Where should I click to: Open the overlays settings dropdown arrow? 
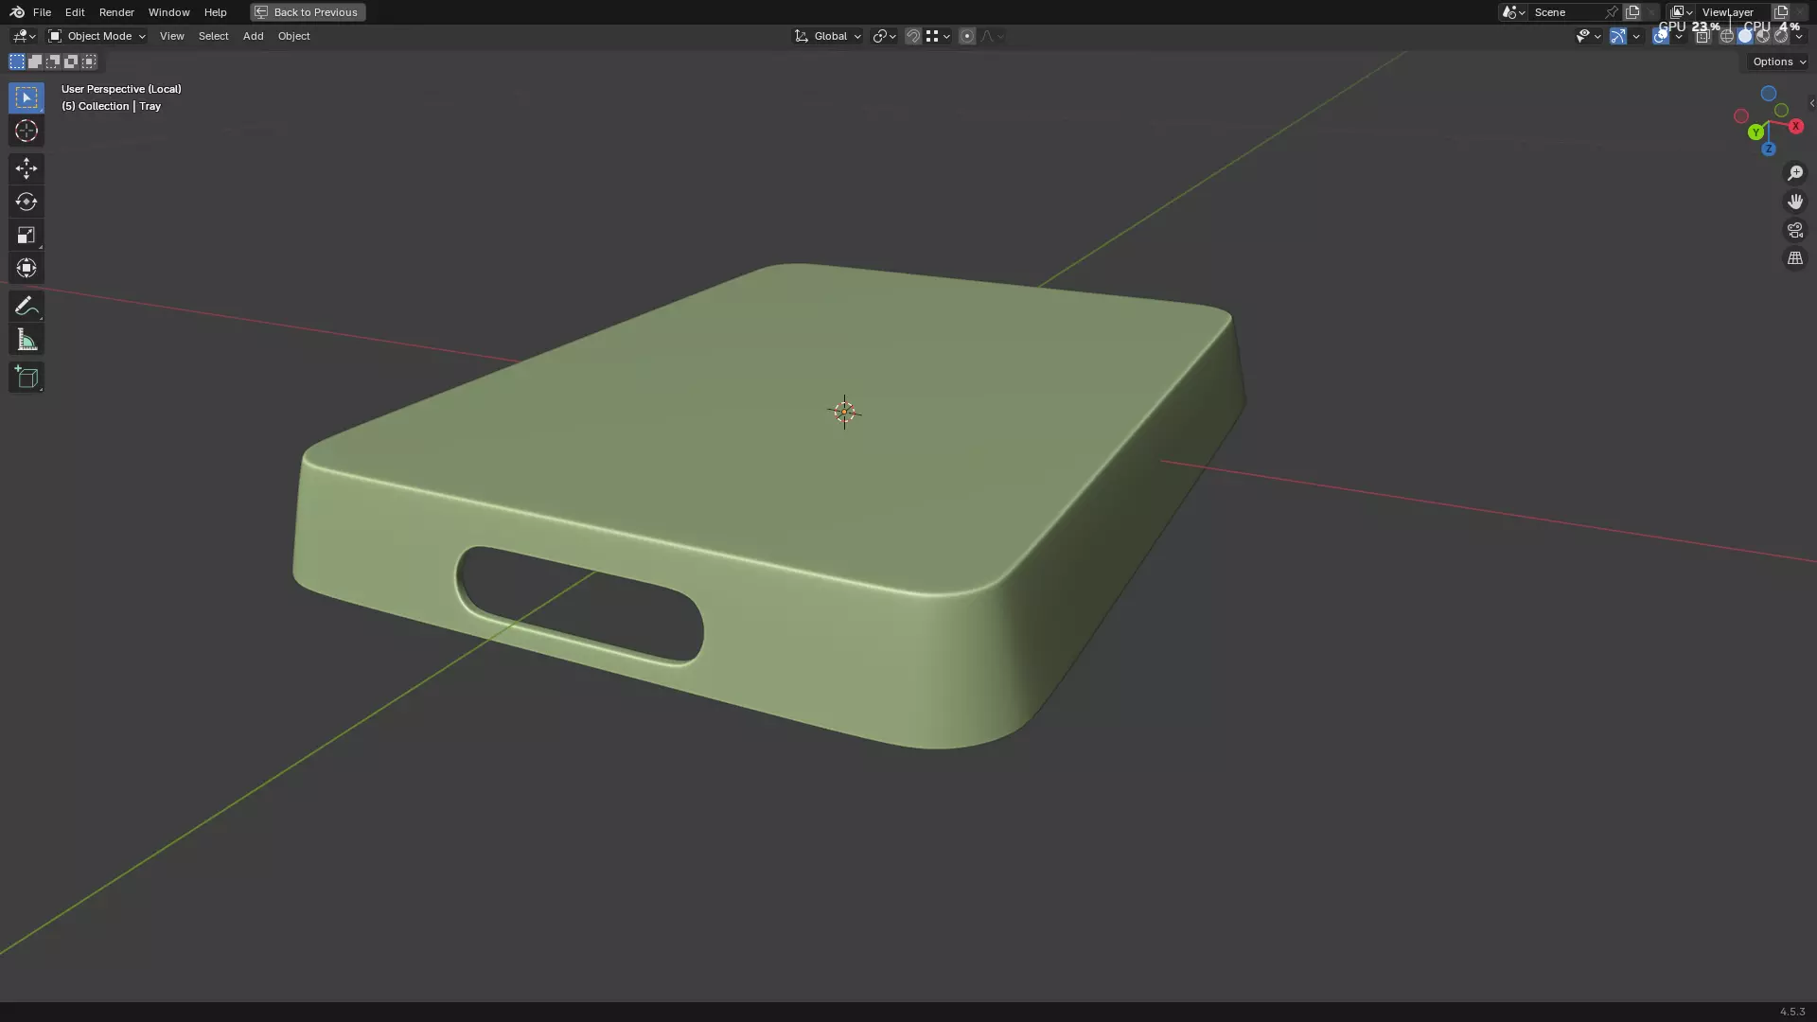click(x=1679, y=36)
